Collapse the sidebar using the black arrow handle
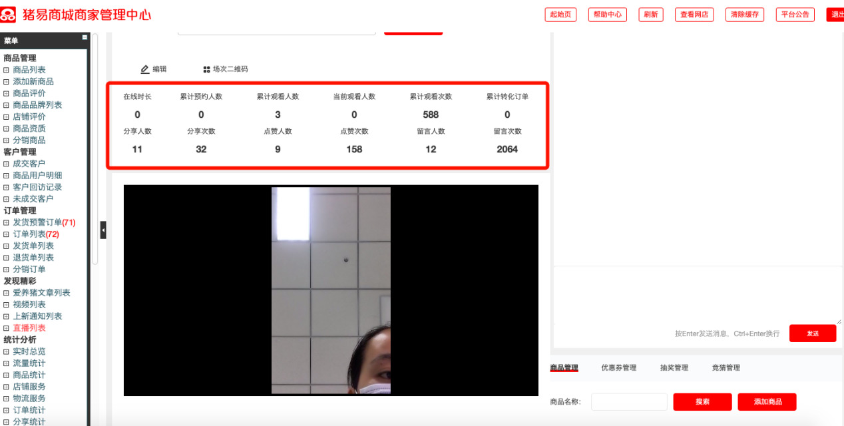Viewport: 844px width, 426px height. pyautogui.click(x=103, y=230)
